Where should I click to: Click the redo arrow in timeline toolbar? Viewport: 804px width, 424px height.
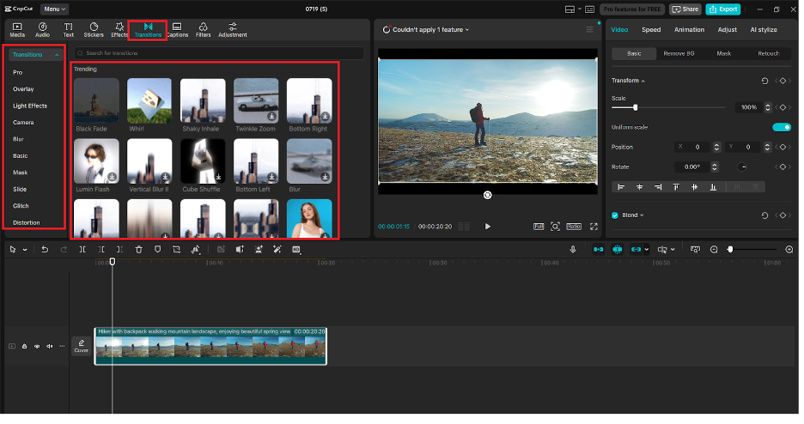click(64, 250)
